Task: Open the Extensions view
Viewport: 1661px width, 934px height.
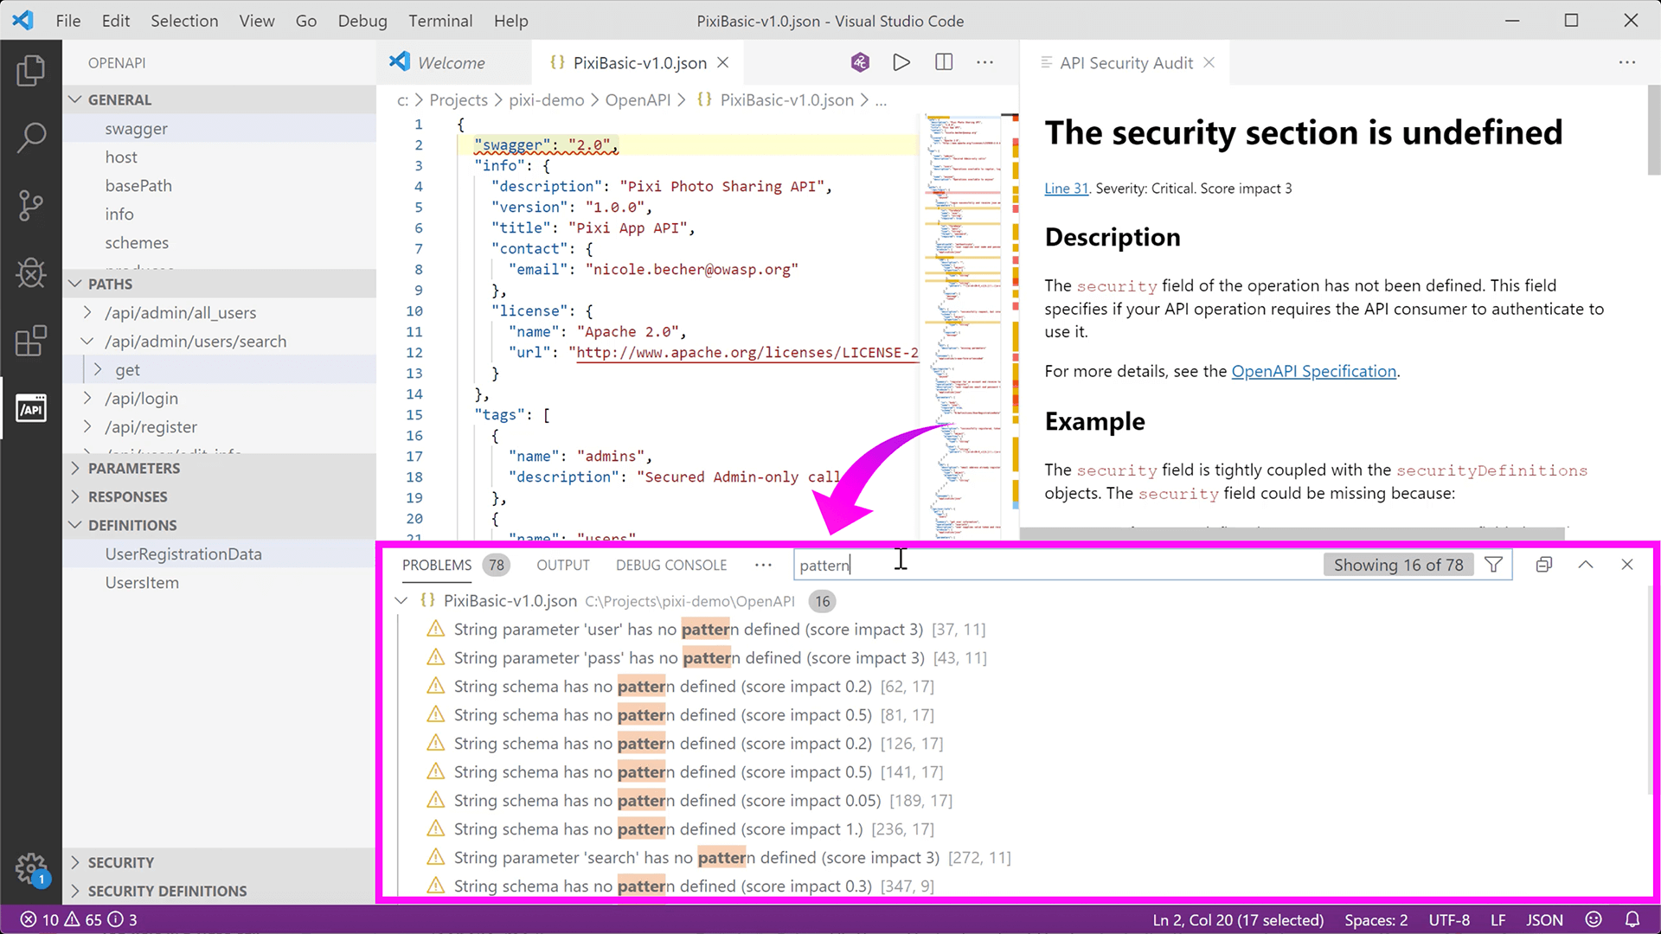Action: (x=31, y=341)
